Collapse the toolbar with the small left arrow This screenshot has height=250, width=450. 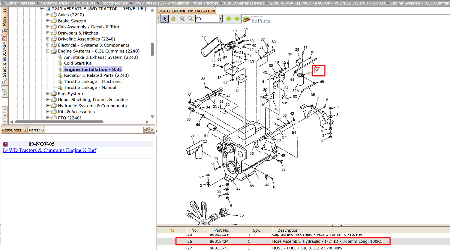(x=159, y=19)
